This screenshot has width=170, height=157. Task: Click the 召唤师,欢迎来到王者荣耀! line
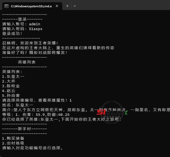[30, 43]
